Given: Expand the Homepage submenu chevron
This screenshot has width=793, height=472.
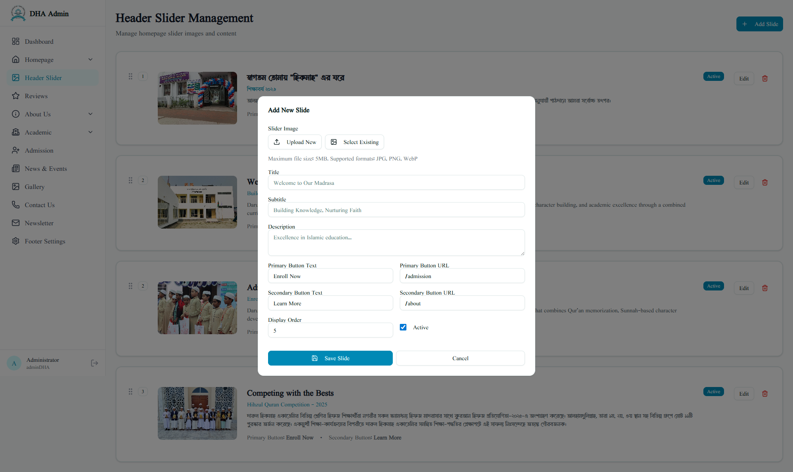Looking at the screenshot, I should pos(90,59).
